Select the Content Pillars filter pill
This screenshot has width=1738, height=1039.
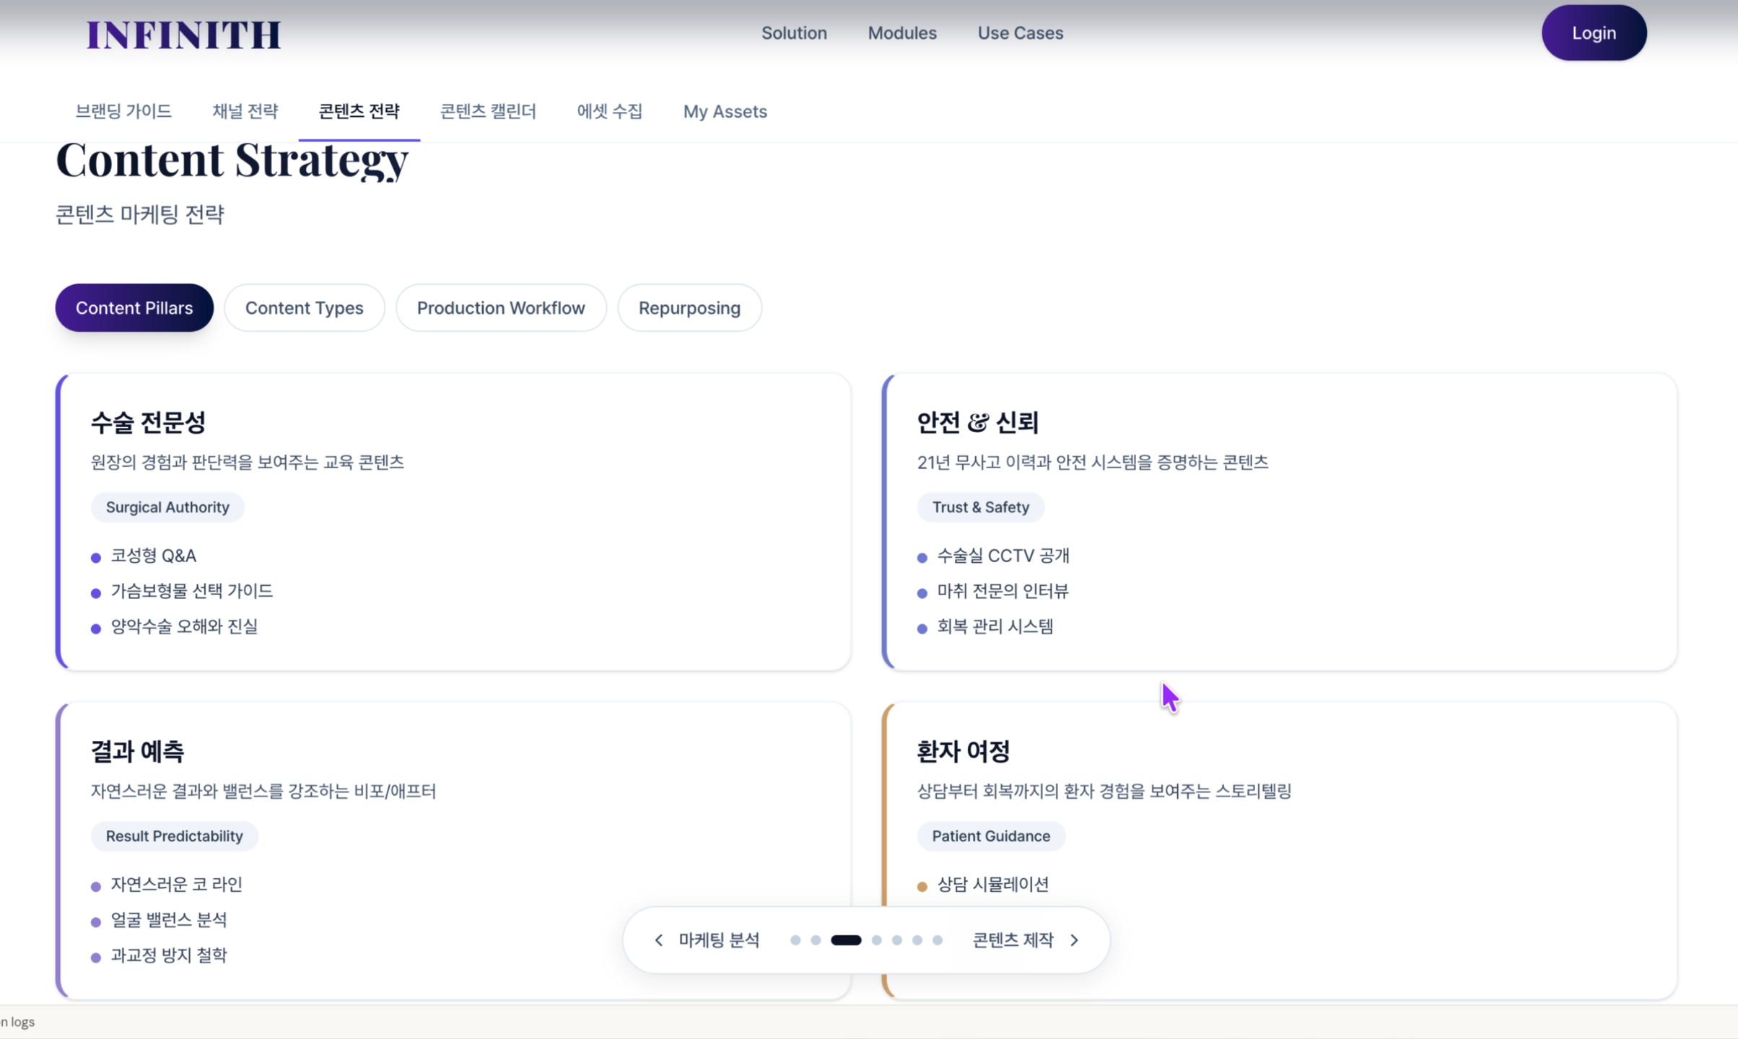click(x=134, y=308)
